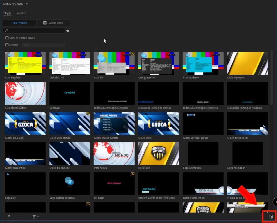Click the magnifier icon in the search field
The height and width of the screenshot is (223, 277).
coord(6,31)
